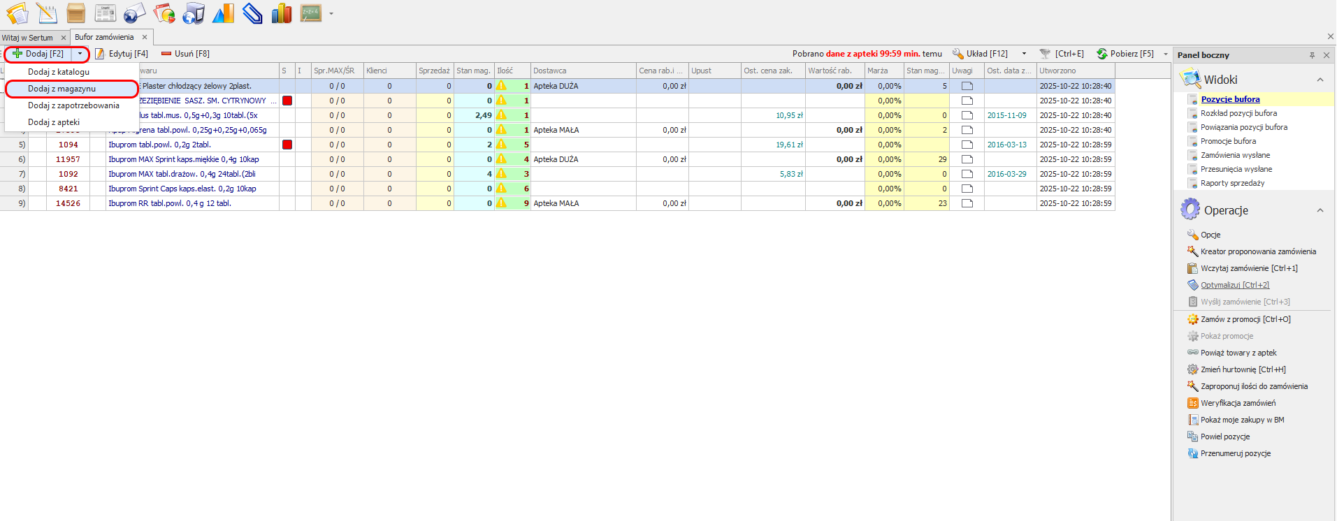Click the red status square in Ibuprom 0,2g row

click(287, 145)
